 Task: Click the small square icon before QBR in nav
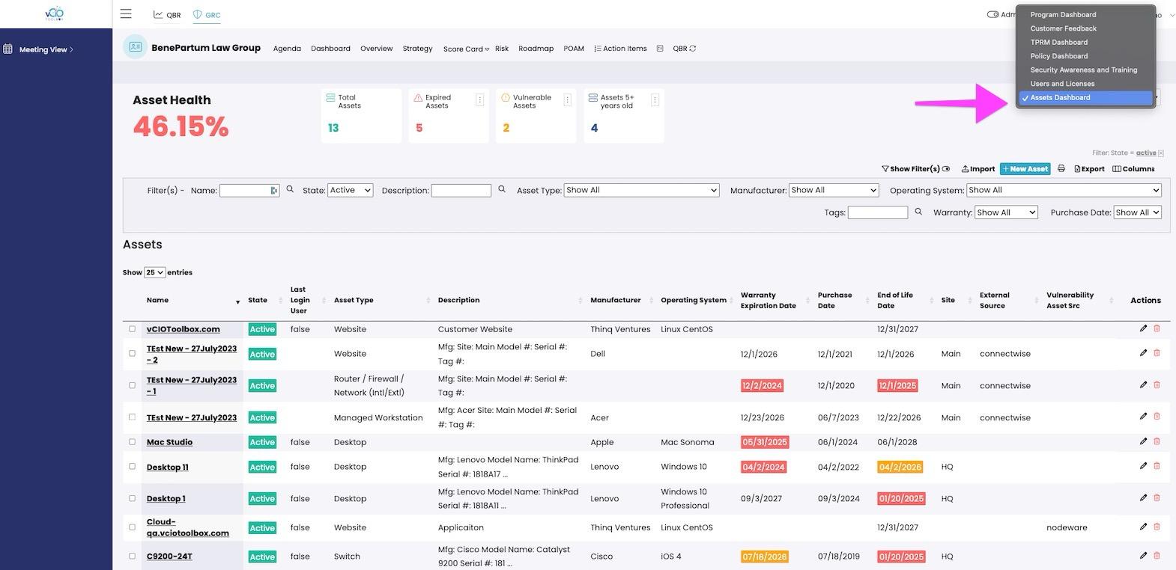tap(660, 49)
